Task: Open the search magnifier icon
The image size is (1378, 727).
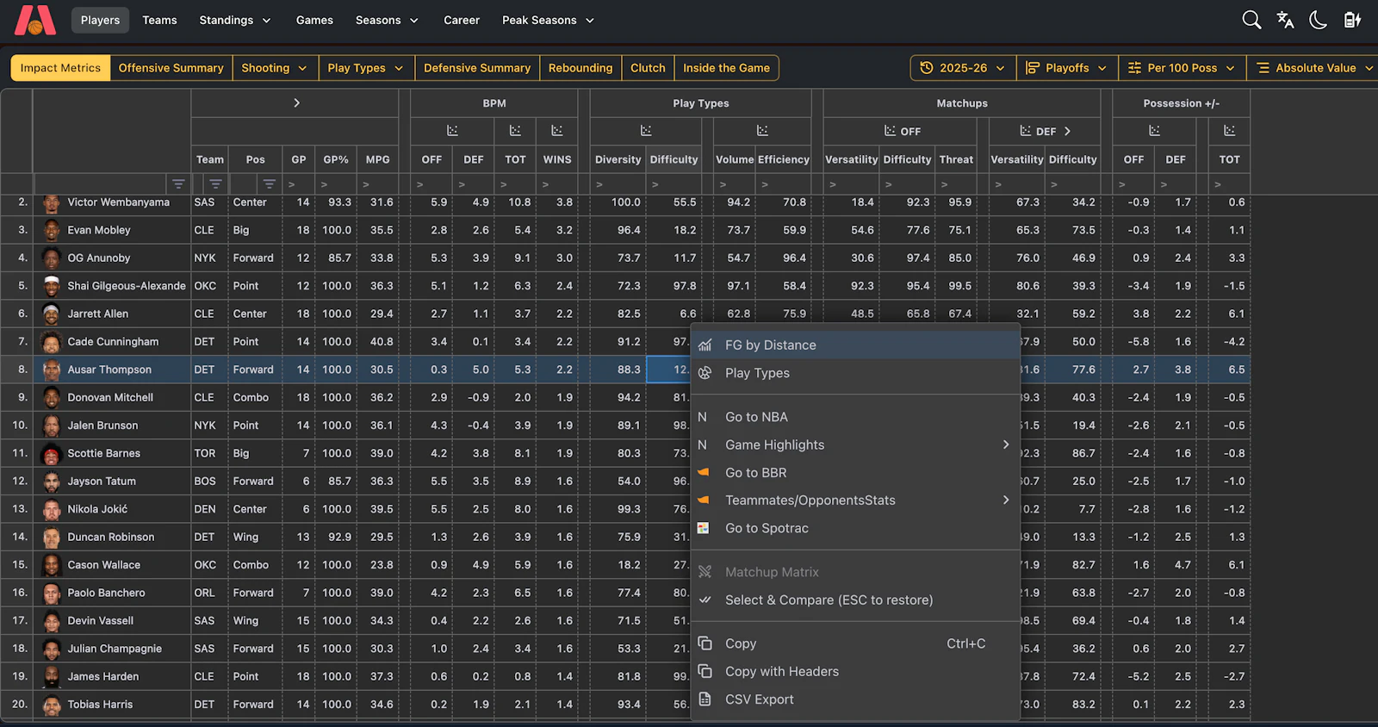Action: (1251, 20)
